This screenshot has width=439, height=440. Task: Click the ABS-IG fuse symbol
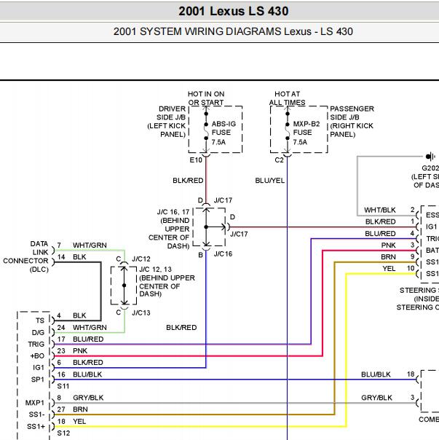pos(206,131)
